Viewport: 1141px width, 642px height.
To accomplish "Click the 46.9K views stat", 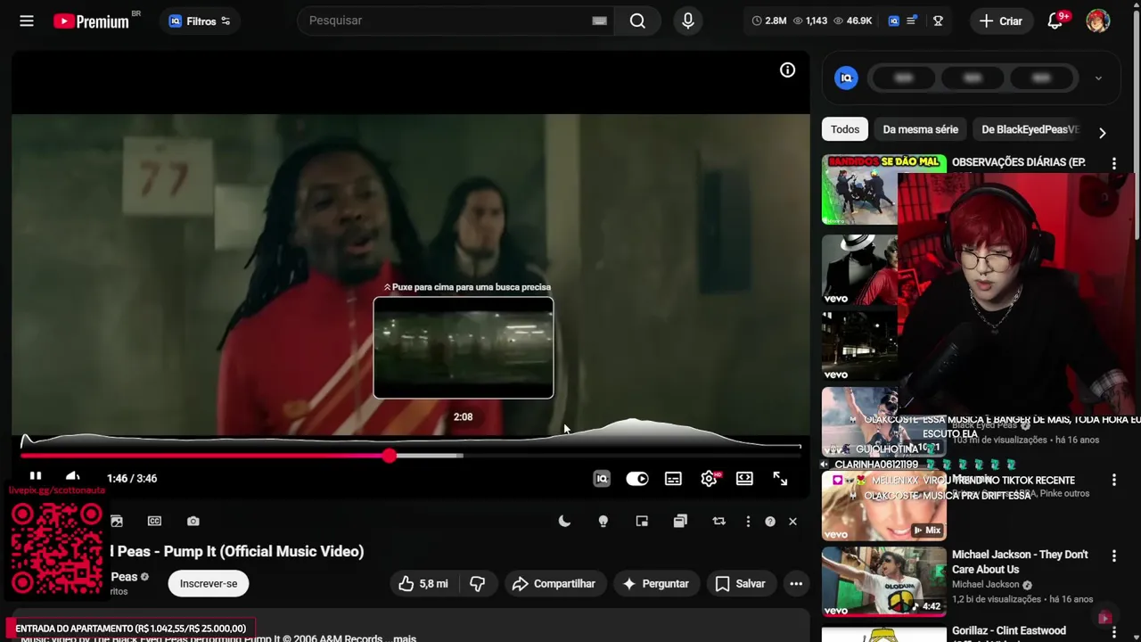I will (853, 21).
